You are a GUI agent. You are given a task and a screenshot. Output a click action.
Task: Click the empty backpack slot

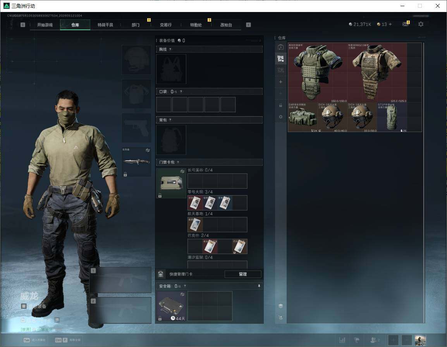171,140
